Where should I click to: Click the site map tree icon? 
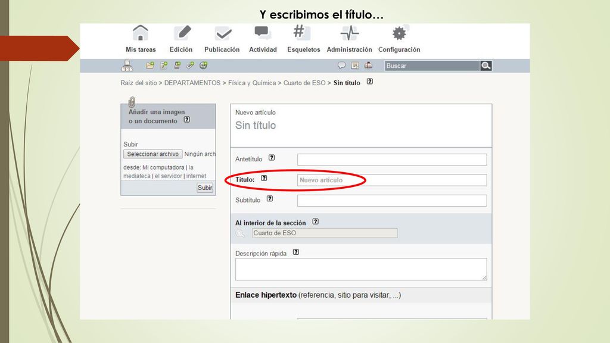pyautogui.click(x=127, y=66)
